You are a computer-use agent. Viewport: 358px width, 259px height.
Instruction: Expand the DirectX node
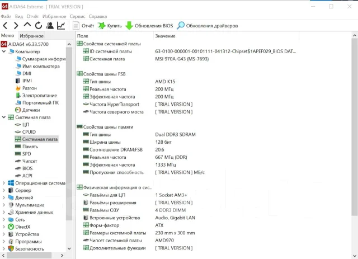click(4, 227)
